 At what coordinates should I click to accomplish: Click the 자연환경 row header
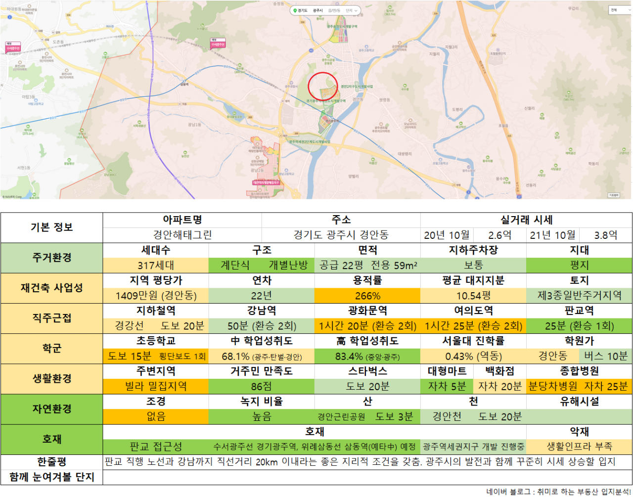[x=51, y=408]
